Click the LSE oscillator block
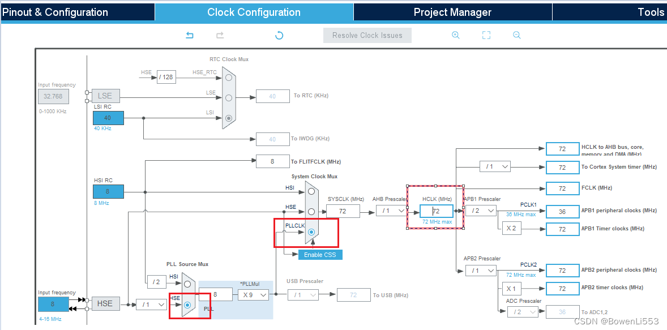Image resolution: width=667 pixels, height=330 pixels. (105, 95)
